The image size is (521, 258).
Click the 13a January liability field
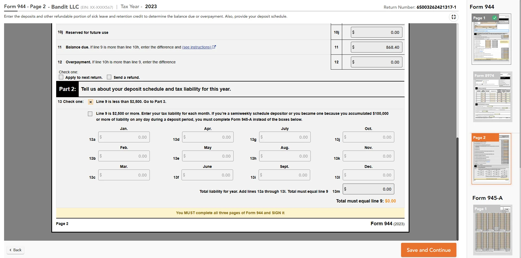pos(124,137)
